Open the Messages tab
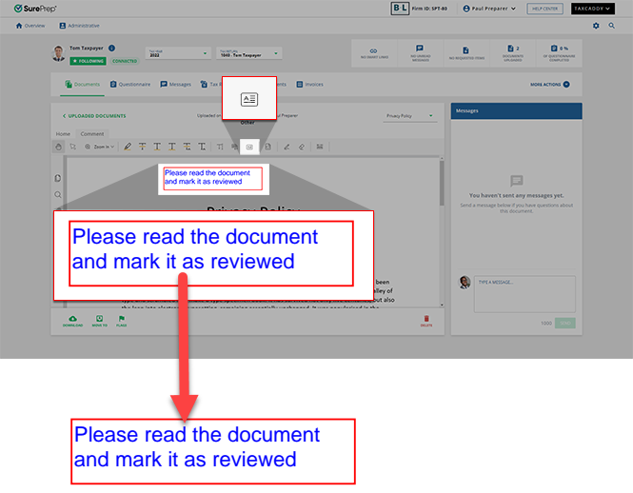The height and width of the screenshot is (493, 633). coord(175,85)
